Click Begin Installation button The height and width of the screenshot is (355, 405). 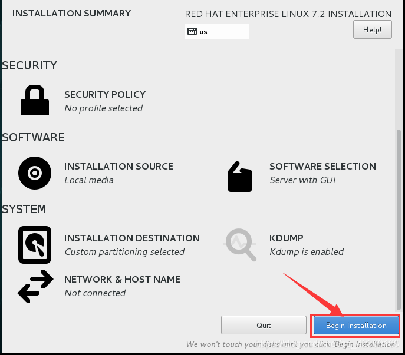tap(356, 326)
